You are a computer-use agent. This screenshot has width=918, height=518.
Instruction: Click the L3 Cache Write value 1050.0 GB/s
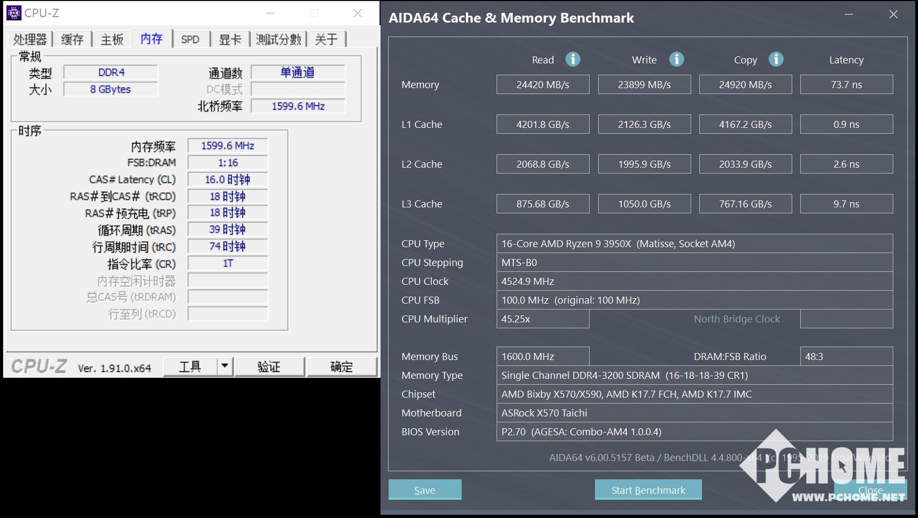pos(644,204)
